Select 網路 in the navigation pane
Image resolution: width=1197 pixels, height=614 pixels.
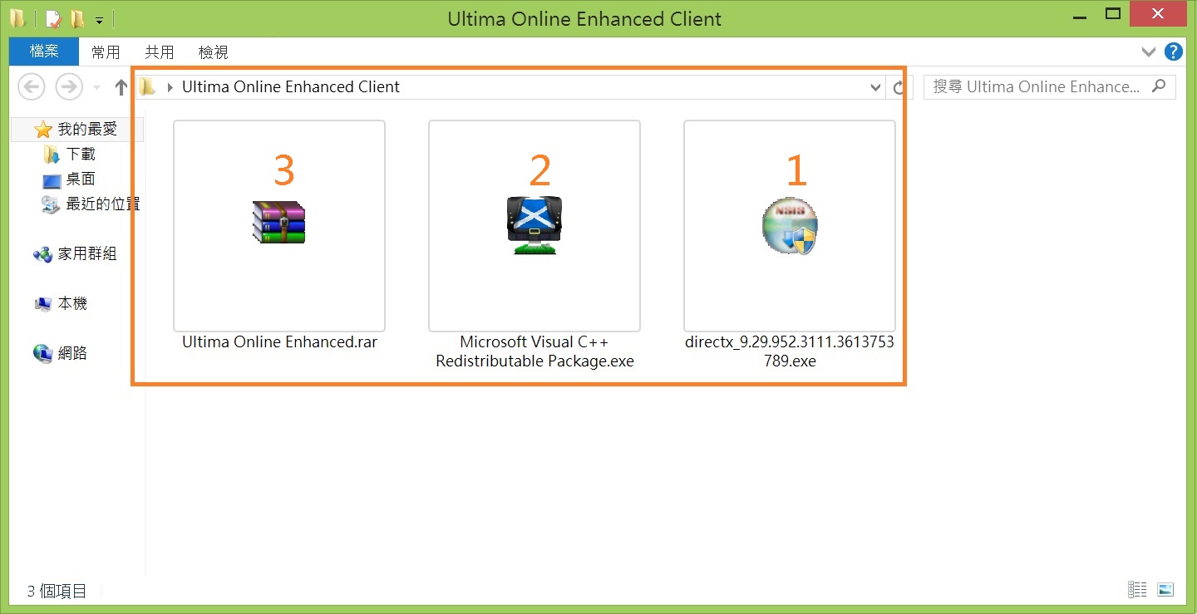tap(72, 353)
